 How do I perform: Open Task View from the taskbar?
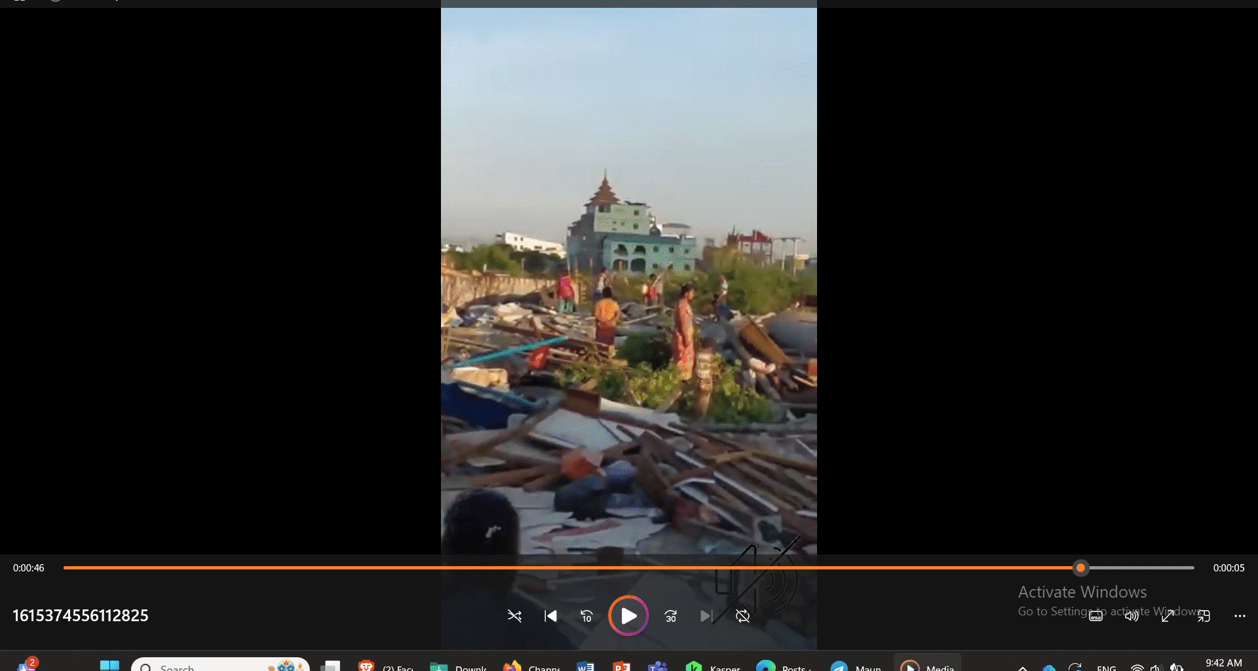coord(330,666)
